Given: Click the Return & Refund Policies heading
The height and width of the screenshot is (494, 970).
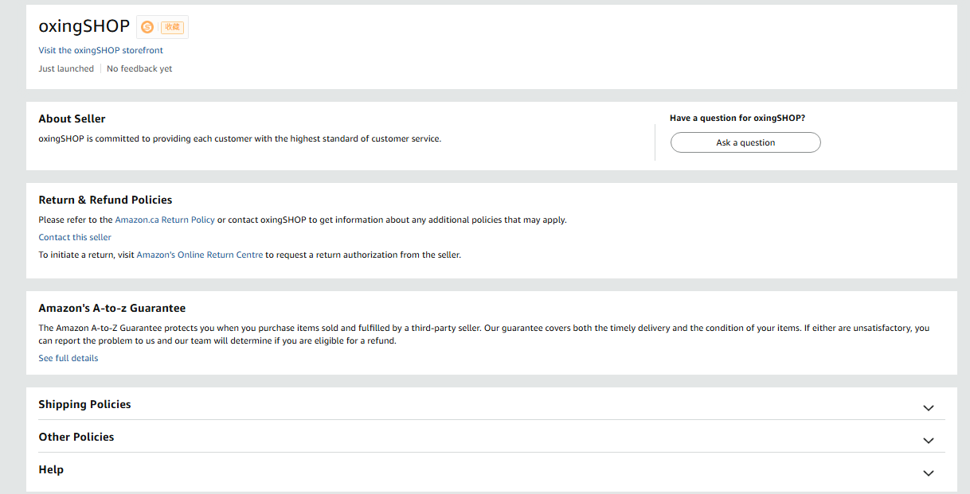Looking at the screenshot, I should [x=105, y=200].
